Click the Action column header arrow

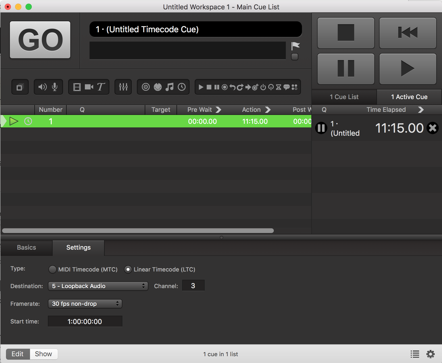click(268, 110)
